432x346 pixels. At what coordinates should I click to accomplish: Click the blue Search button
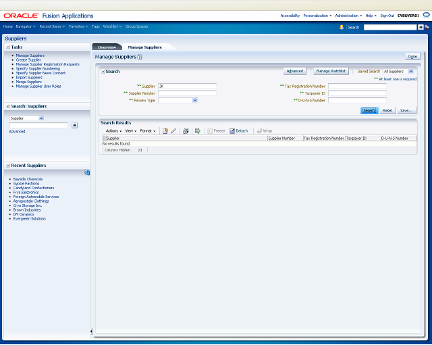tap(369, 111)
